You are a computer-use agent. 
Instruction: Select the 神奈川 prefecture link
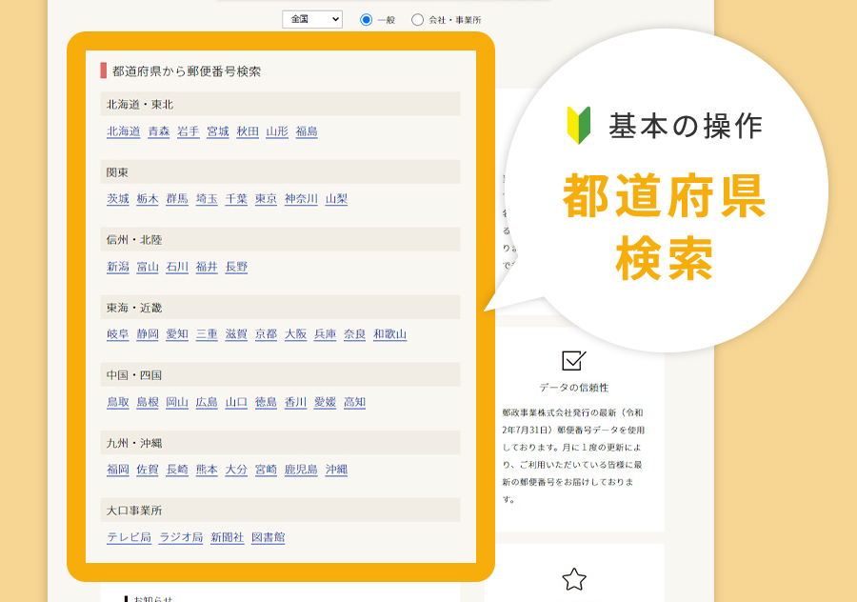pyautogui.click(x=301, y=199)
